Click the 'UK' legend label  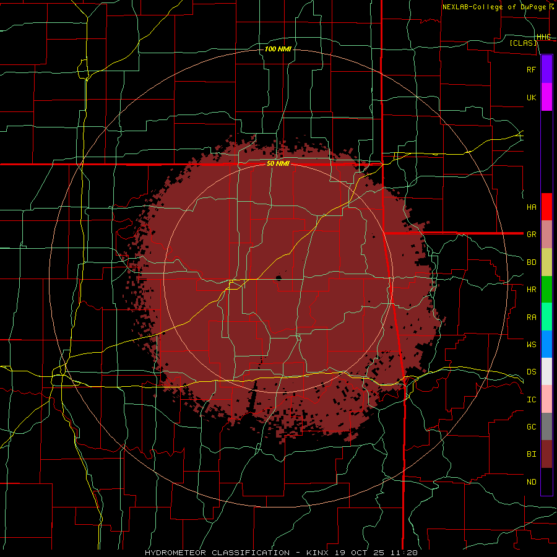(532, 97)
